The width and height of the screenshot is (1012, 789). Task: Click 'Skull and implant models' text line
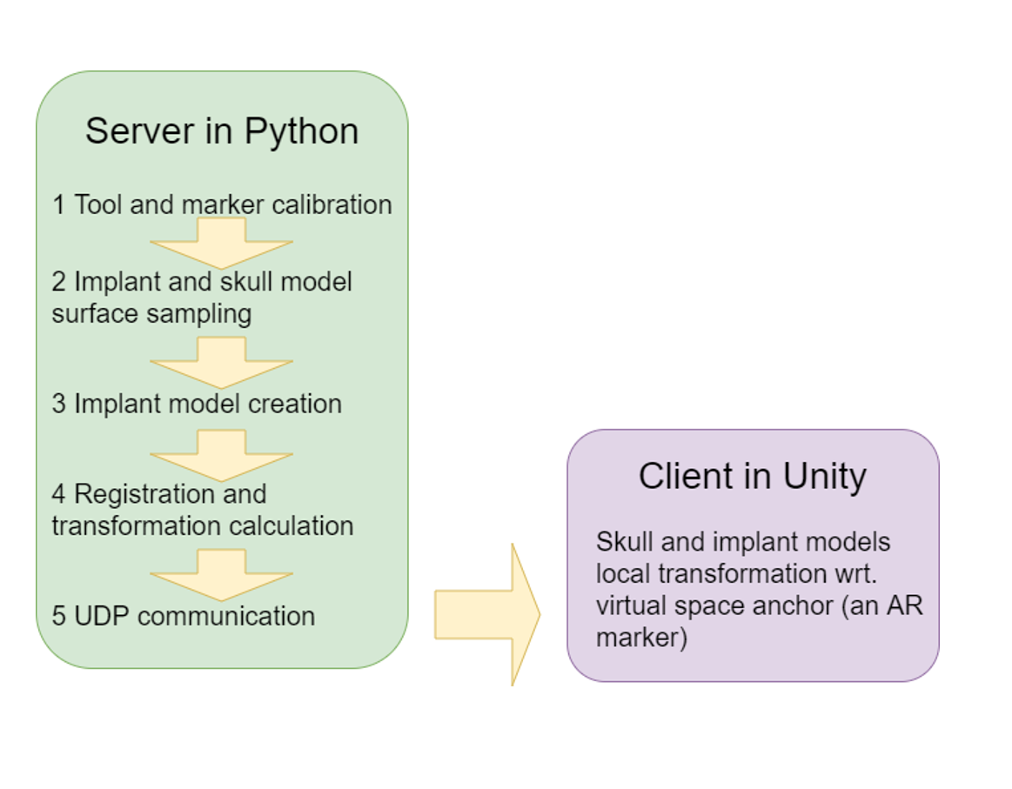coord(743,542)
